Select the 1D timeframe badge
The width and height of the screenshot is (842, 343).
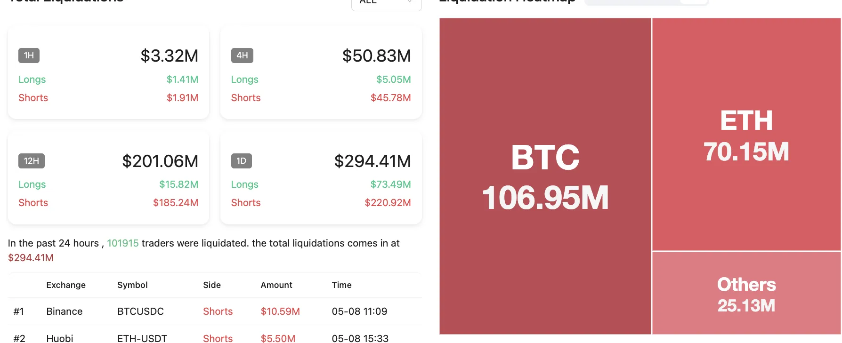click(241, 161)
